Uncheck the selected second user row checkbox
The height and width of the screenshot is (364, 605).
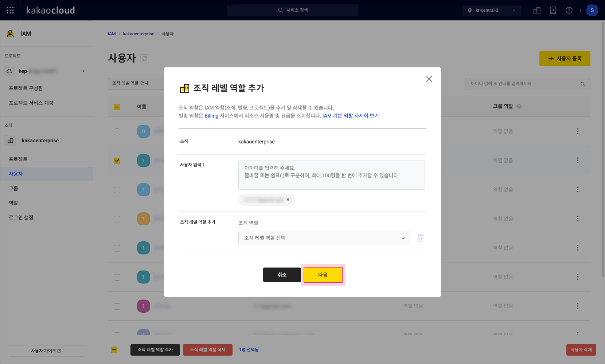tap(117, 161)
